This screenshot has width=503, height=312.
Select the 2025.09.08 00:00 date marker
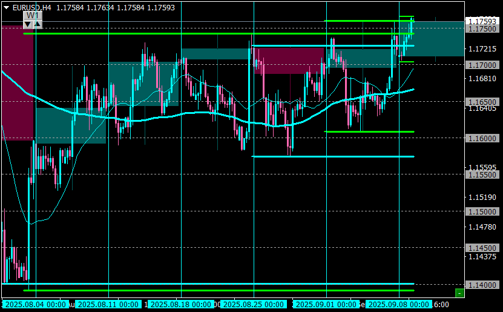(398, 304)
